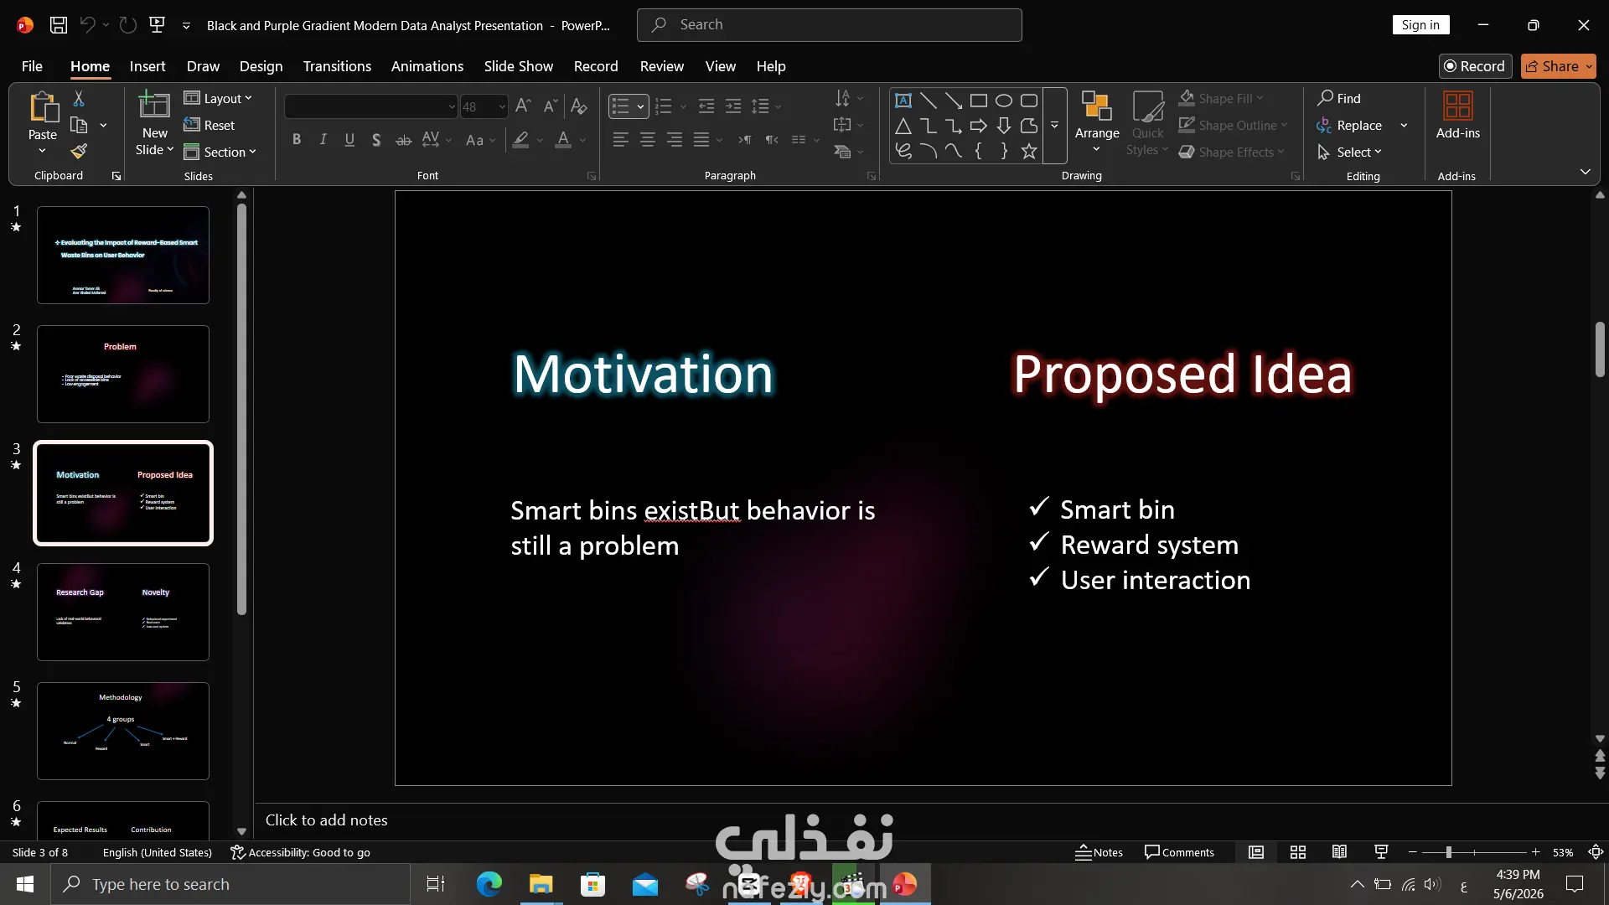Find text in the presentation

1339,99
